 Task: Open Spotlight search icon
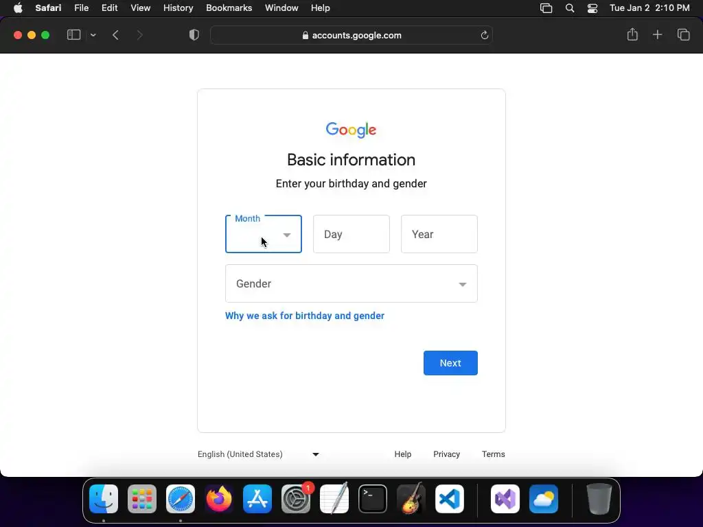(570, 8)
